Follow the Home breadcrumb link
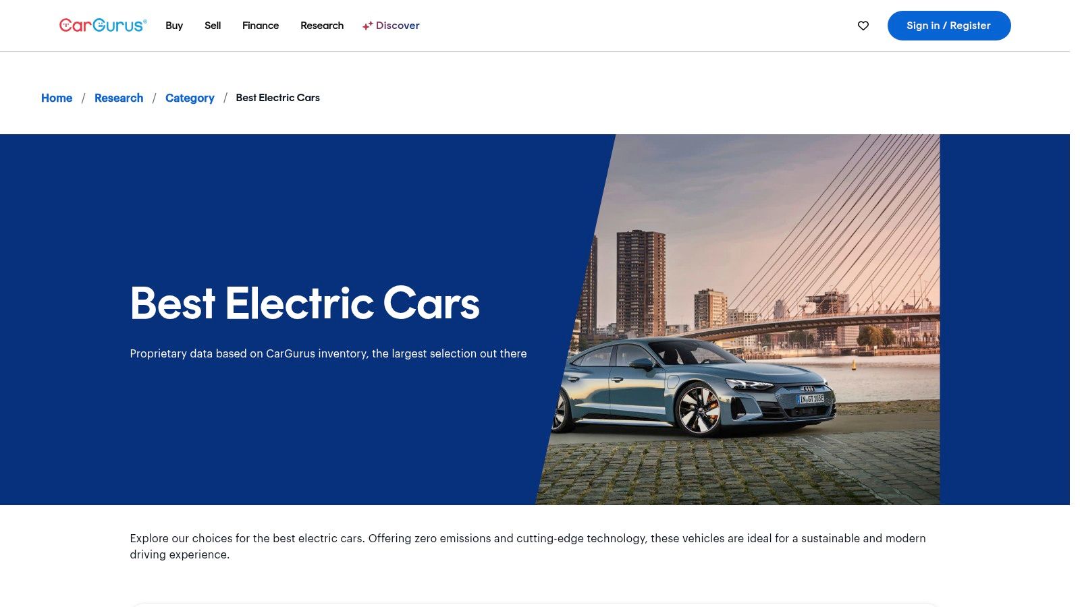Viewport: 1080px width, 607px height. [x=57, y=98]
